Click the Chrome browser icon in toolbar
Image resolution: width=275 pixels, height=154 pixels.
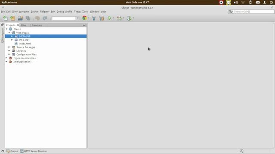click(85, 18)
